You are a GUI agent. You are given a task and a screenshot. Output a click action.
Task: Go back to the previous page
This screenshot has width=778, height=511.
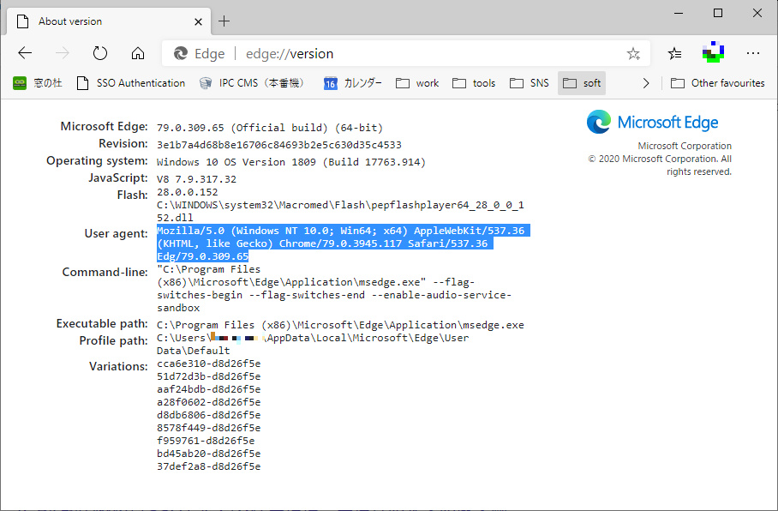[25, 53]
